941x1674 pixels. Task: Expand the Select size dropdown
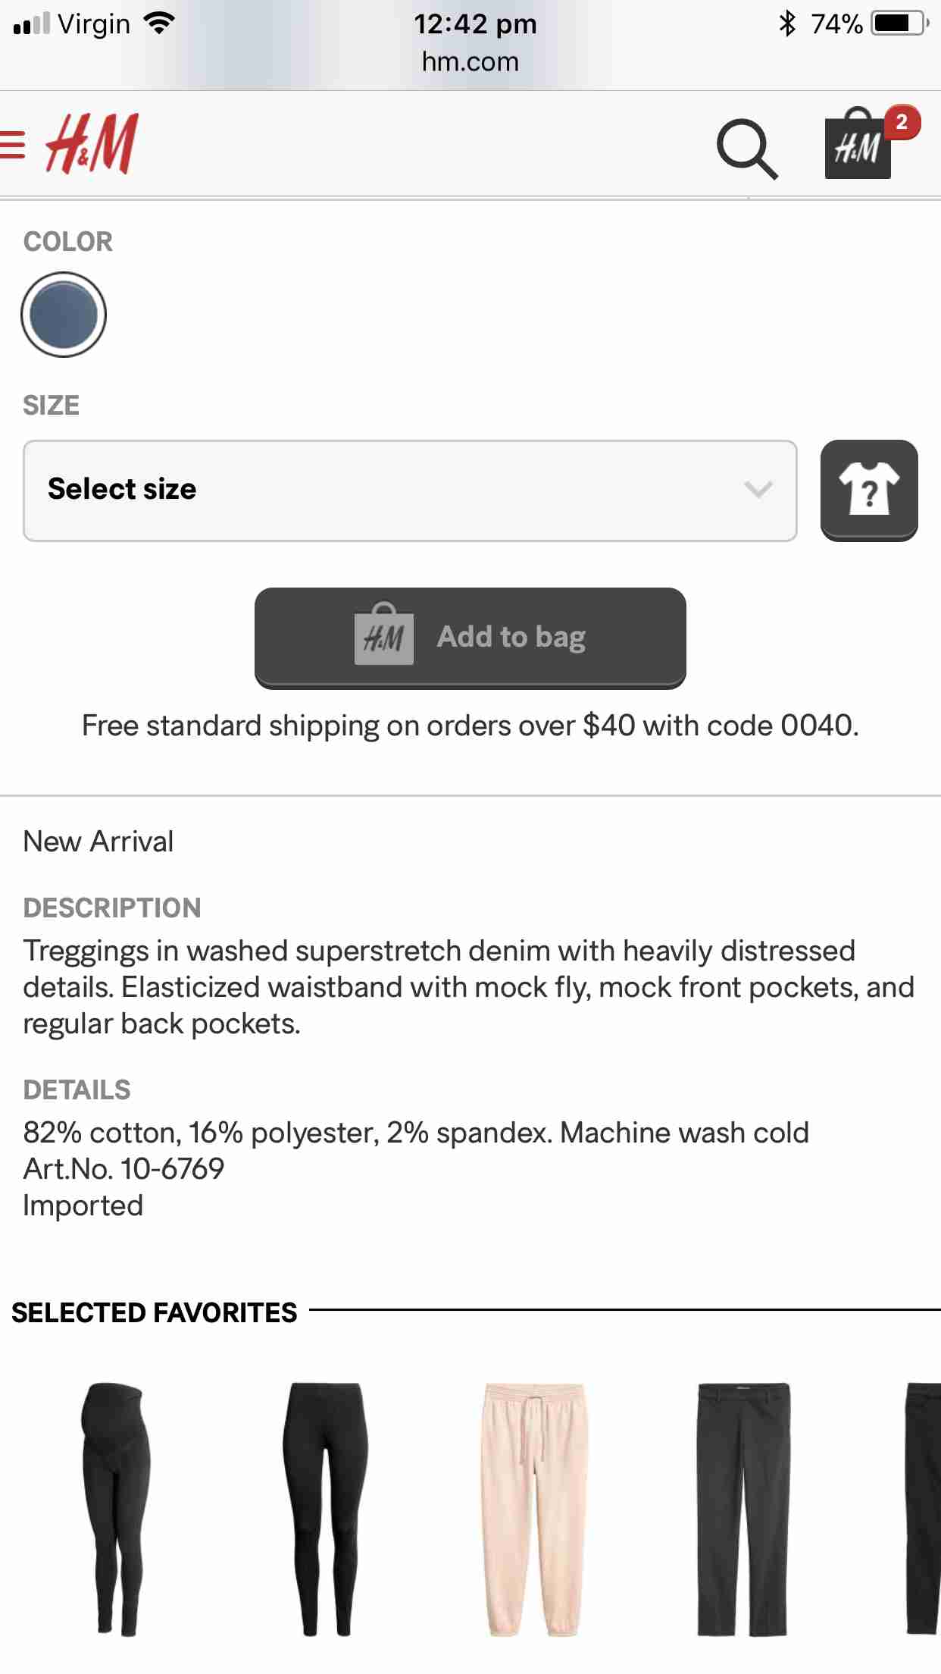click(x=409, y=490)
